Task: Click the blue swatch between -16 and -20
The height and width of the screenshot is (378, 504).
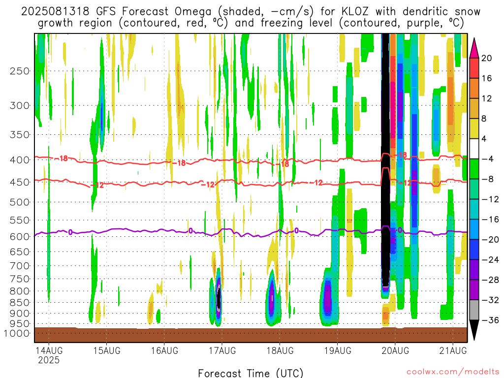Action: tap(474, 229)
